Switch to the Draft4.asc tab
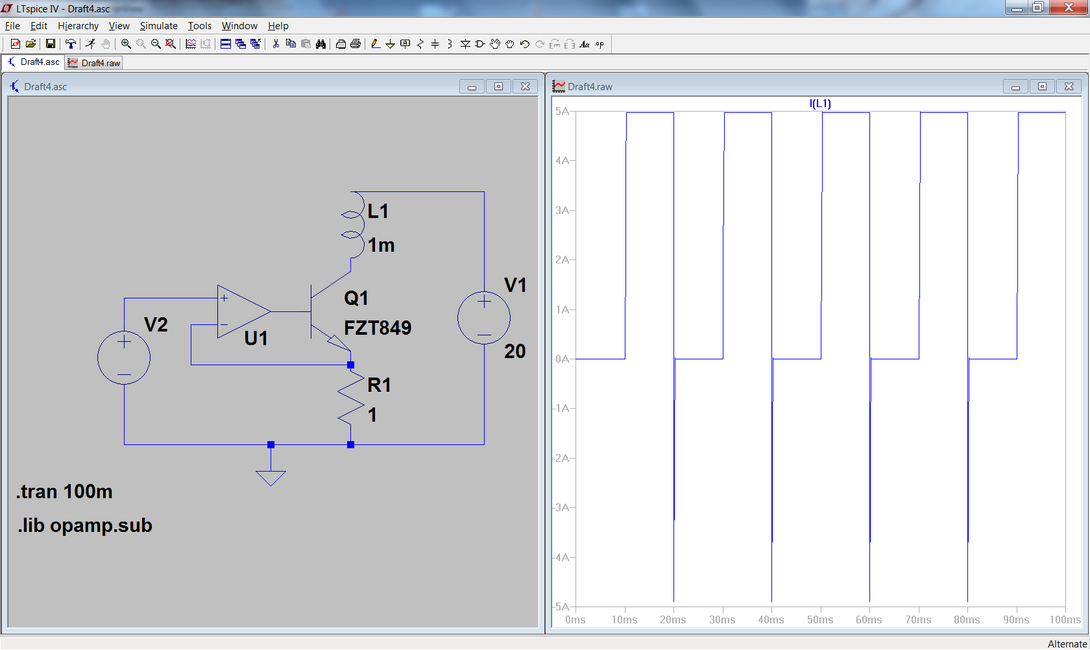This screenshot has height=650, width=1090. coord(33,62)
